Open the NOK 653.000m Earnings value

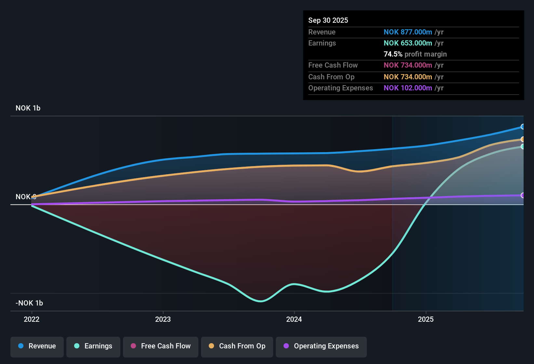point(408,43)
